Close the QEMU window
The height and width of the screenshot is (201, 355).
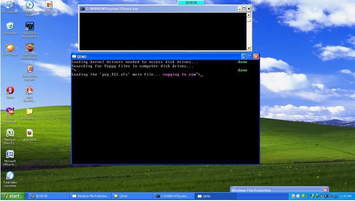pos(256,57)
